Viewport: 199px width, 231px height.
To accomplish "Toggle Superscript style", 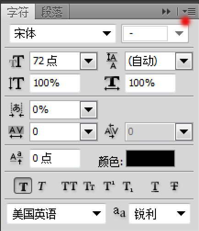I will point(109,186).
